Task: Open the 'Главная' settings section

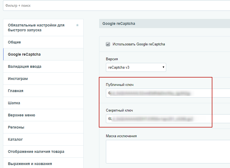Action: [43, 91]
